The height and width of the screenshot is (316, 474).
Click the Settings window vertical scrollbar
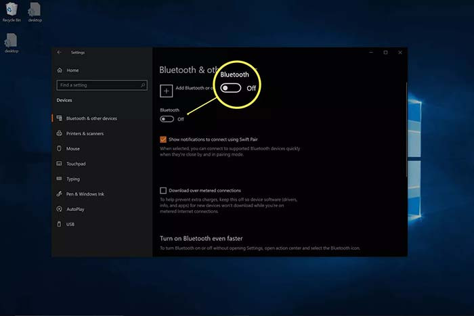(406, 130)
